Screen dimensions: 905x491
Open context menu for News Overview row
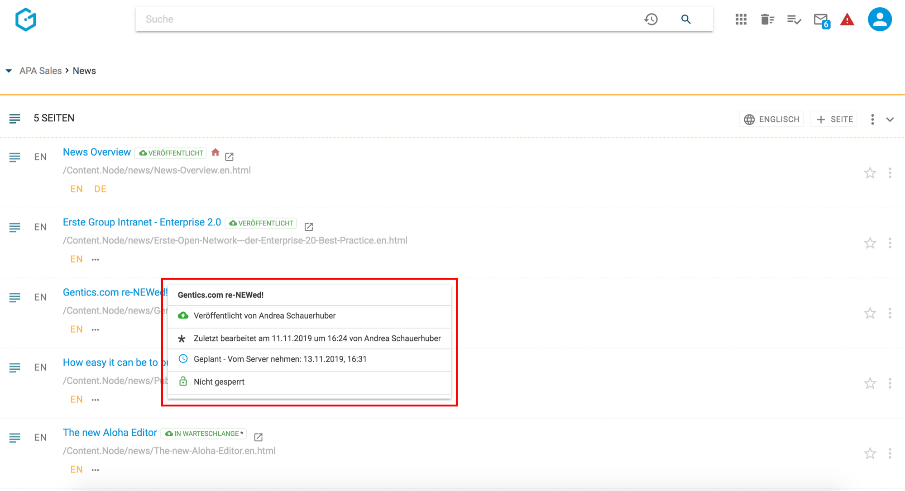click(890, 173)
